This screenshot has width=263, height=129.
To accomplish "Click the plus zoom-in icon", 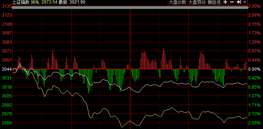I will [225, 2].
